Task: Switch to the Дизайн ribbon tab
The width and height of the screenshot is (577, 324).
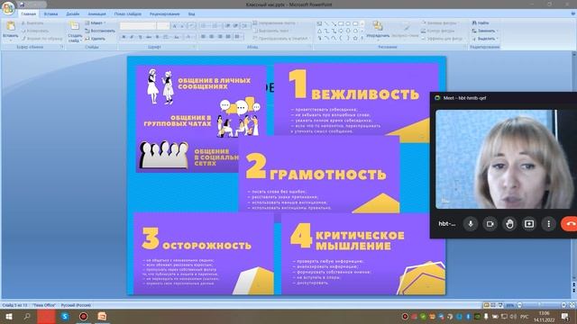Action: click(x=72, y=14)
